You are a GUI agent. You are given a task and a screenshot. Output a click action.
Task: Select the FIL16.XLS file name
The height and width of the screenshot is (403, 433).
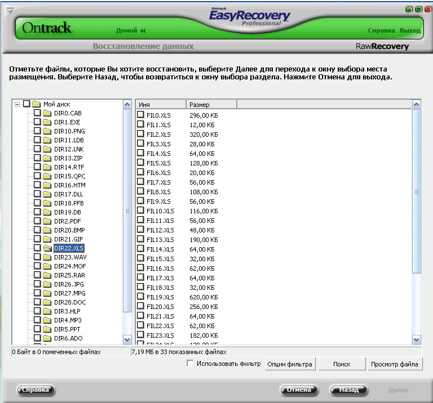pyautogui.click(x=160, y=268)
